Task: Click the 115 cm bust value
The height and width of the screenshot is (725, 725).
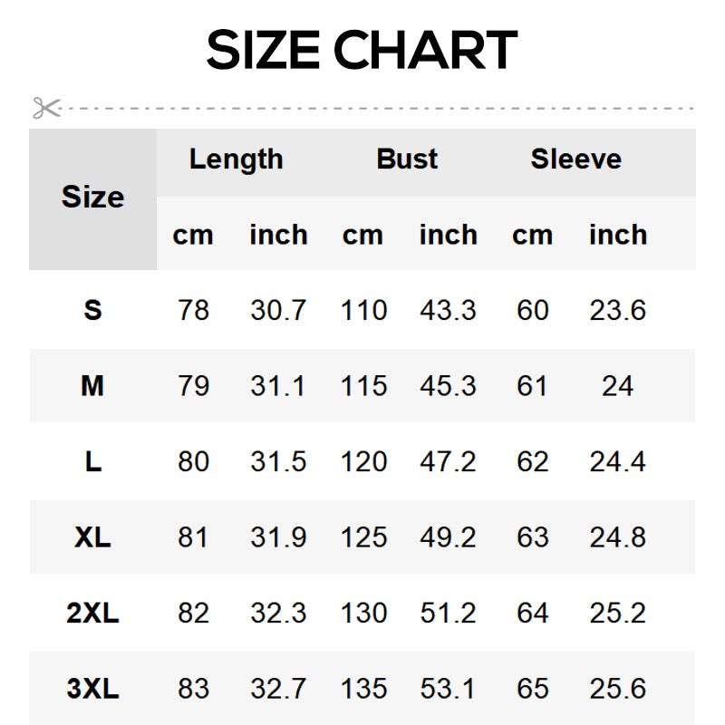Action: (363, 387)
